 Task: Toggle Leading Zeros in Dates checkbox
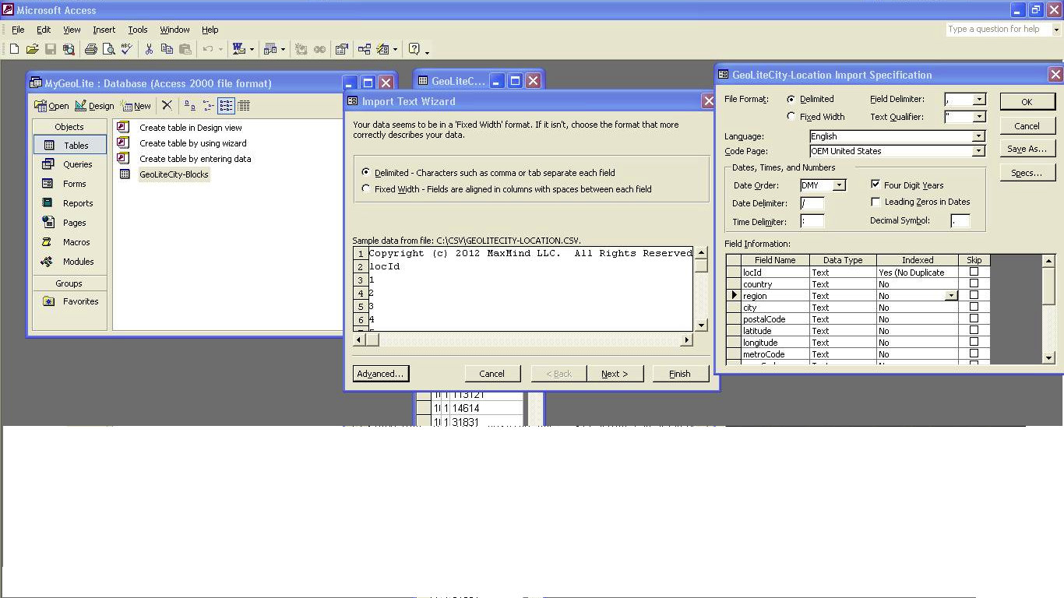(876, 202)
